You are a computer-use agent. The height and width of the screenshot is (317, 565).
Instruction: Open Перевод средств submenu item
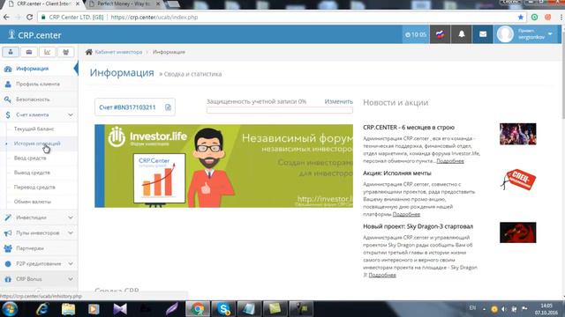[34, 188]
